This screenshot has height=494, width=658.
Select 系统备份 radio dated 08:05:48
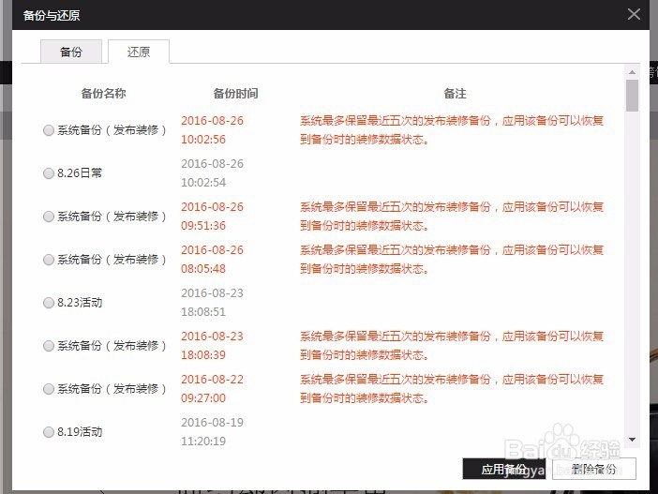click(49, 260)
